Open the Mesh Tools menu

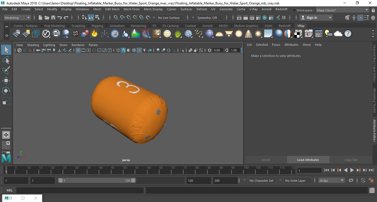[131, 9]
